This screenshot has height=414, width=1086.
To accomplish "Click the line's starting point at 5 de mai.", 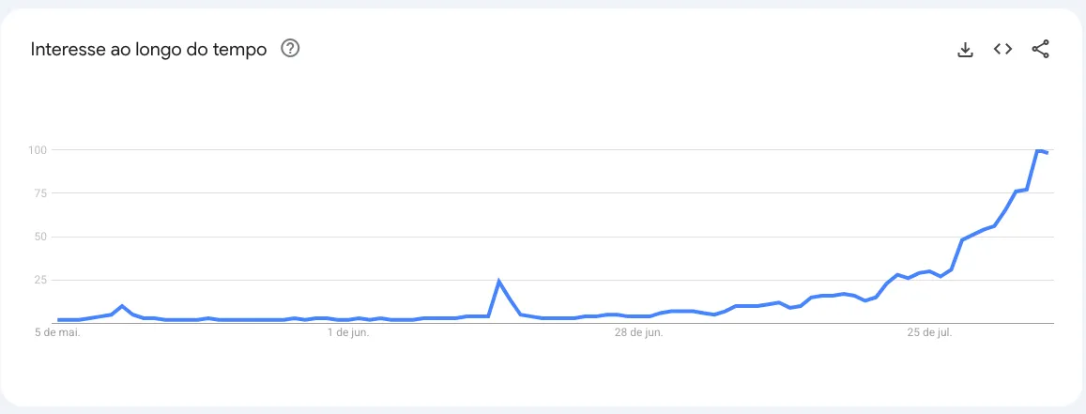I will tap(59, 320).
